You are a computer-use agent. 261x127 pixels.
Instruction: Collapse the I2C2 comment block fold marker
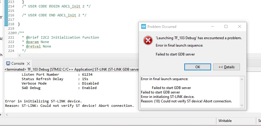pyautogui.click(x=16, y=33)
